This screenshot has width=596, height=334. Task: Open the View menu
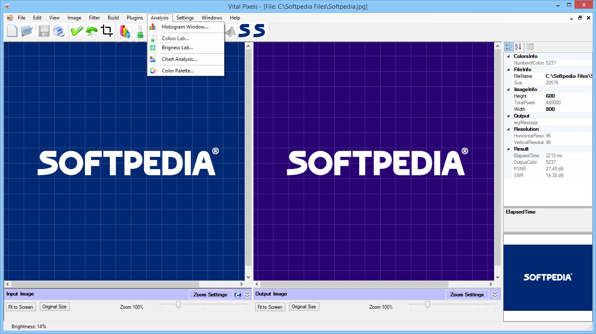(54, 18)
